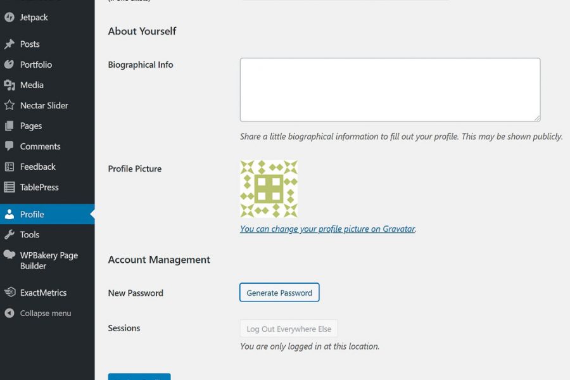Screen dimensions: 570x380
Task: Click the Feedback form icon
Action: pyautogui.click(x=9, y=167)
